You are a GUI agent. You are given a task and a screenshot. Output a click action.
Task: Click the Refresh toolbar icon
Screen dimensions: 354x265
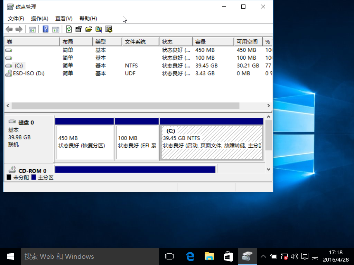69,29
